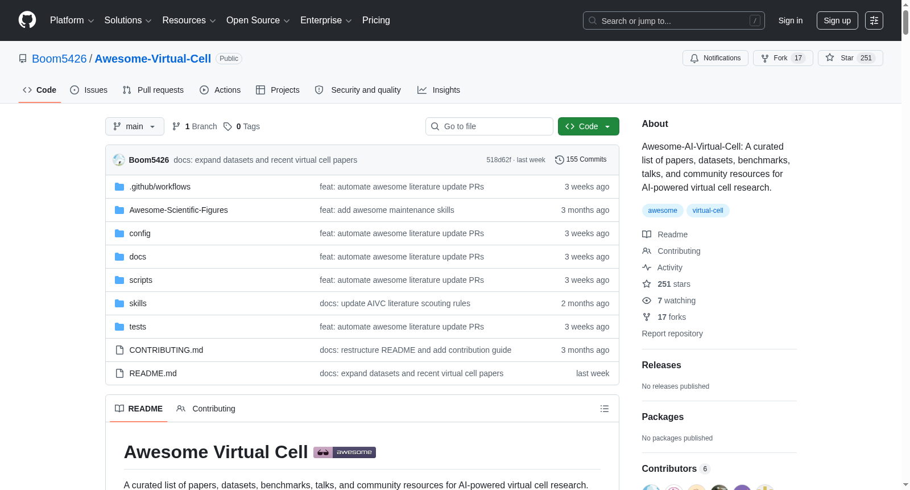Click the tag icon next to Tags
Image resolution: width=910 pixels, height=490 pixels.
pos(227,126)
